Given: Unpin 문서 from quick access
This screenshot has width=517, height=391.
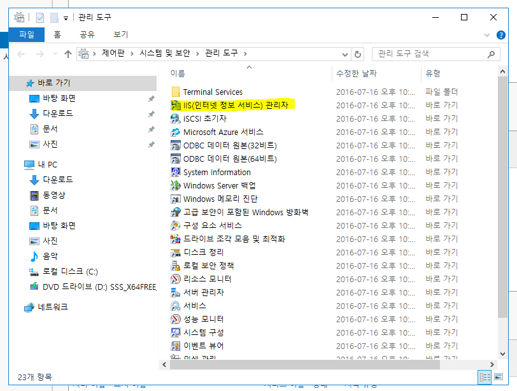Looking at the screenshot, I should point(152,129).
